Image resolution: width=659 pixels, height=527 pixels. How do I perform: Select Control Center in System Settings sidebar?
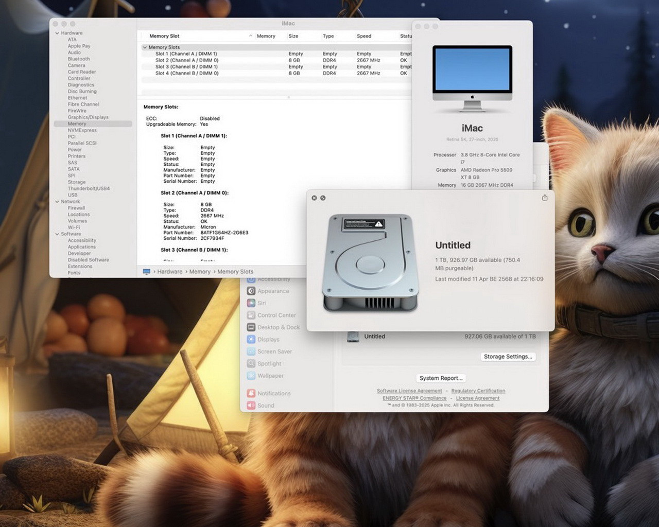pyautogui.click(x=276, y=315)
